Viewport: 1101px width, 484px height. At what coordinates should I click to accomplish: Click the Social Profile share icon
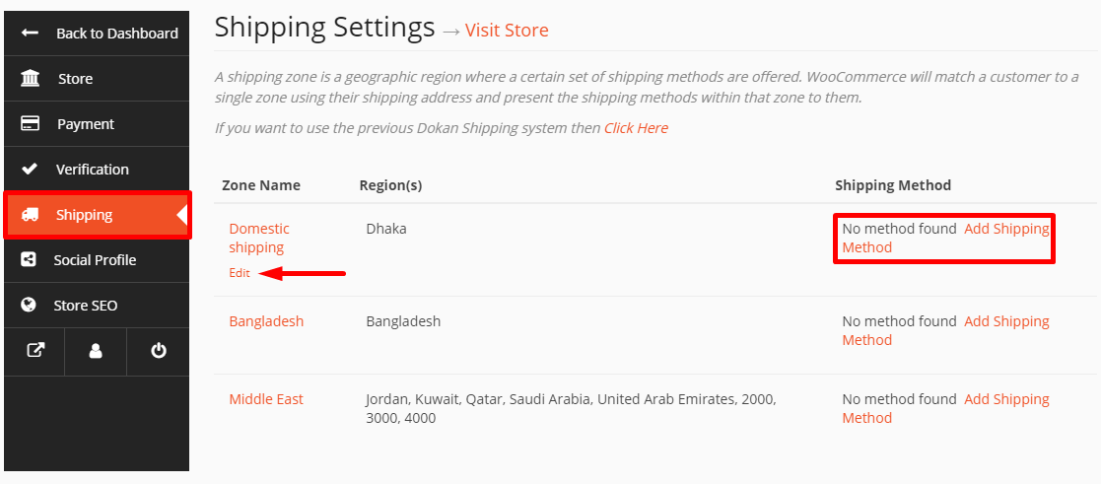[x=30, y=260]
